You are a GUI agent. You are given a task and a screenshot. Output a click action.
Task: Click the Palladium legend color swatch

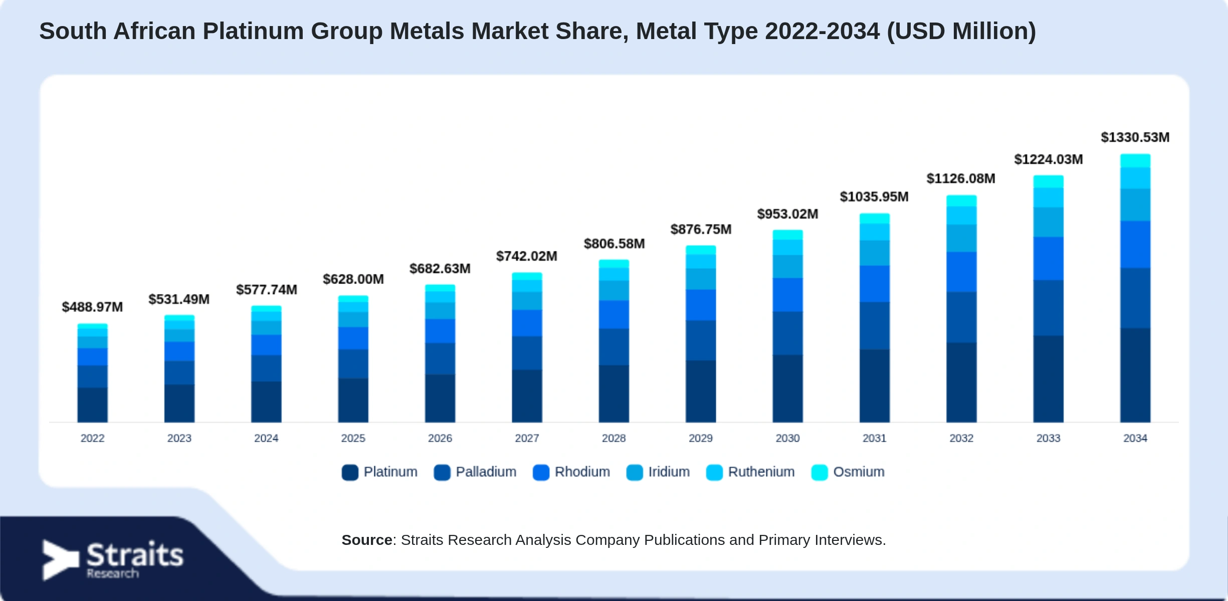[x=442, y=472]
